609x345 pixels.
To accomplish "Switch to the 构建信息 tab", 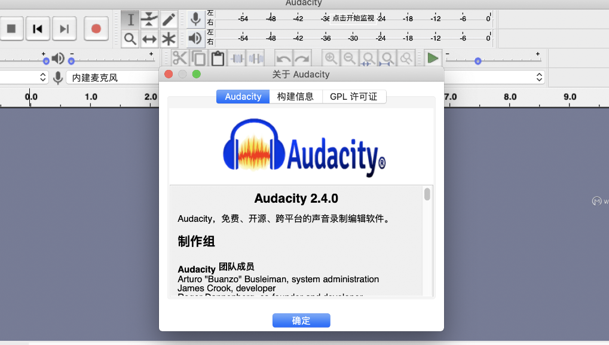I will pos(295,96).
